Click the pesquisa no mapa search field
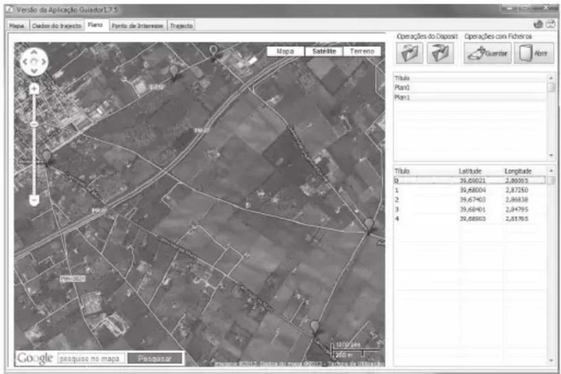Screen dimensions: 561x374 pyautogui.click(x=92, y=358)
